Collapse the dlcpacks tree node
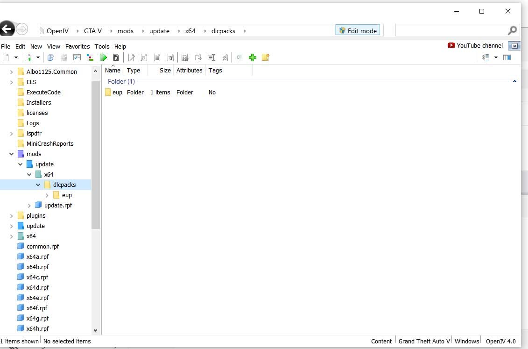Image resolution: width=528 pixels, height=349 pixels. (38, 185)
